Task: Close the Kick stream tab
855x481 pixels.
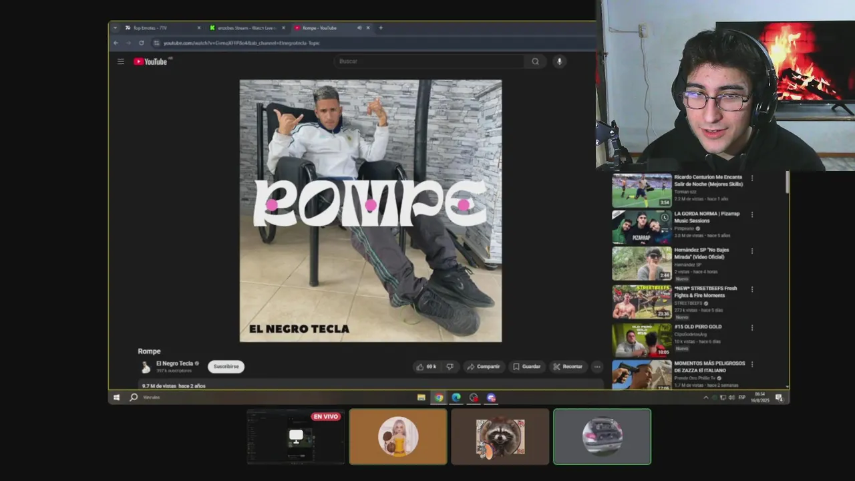Action: click(283, 28)
